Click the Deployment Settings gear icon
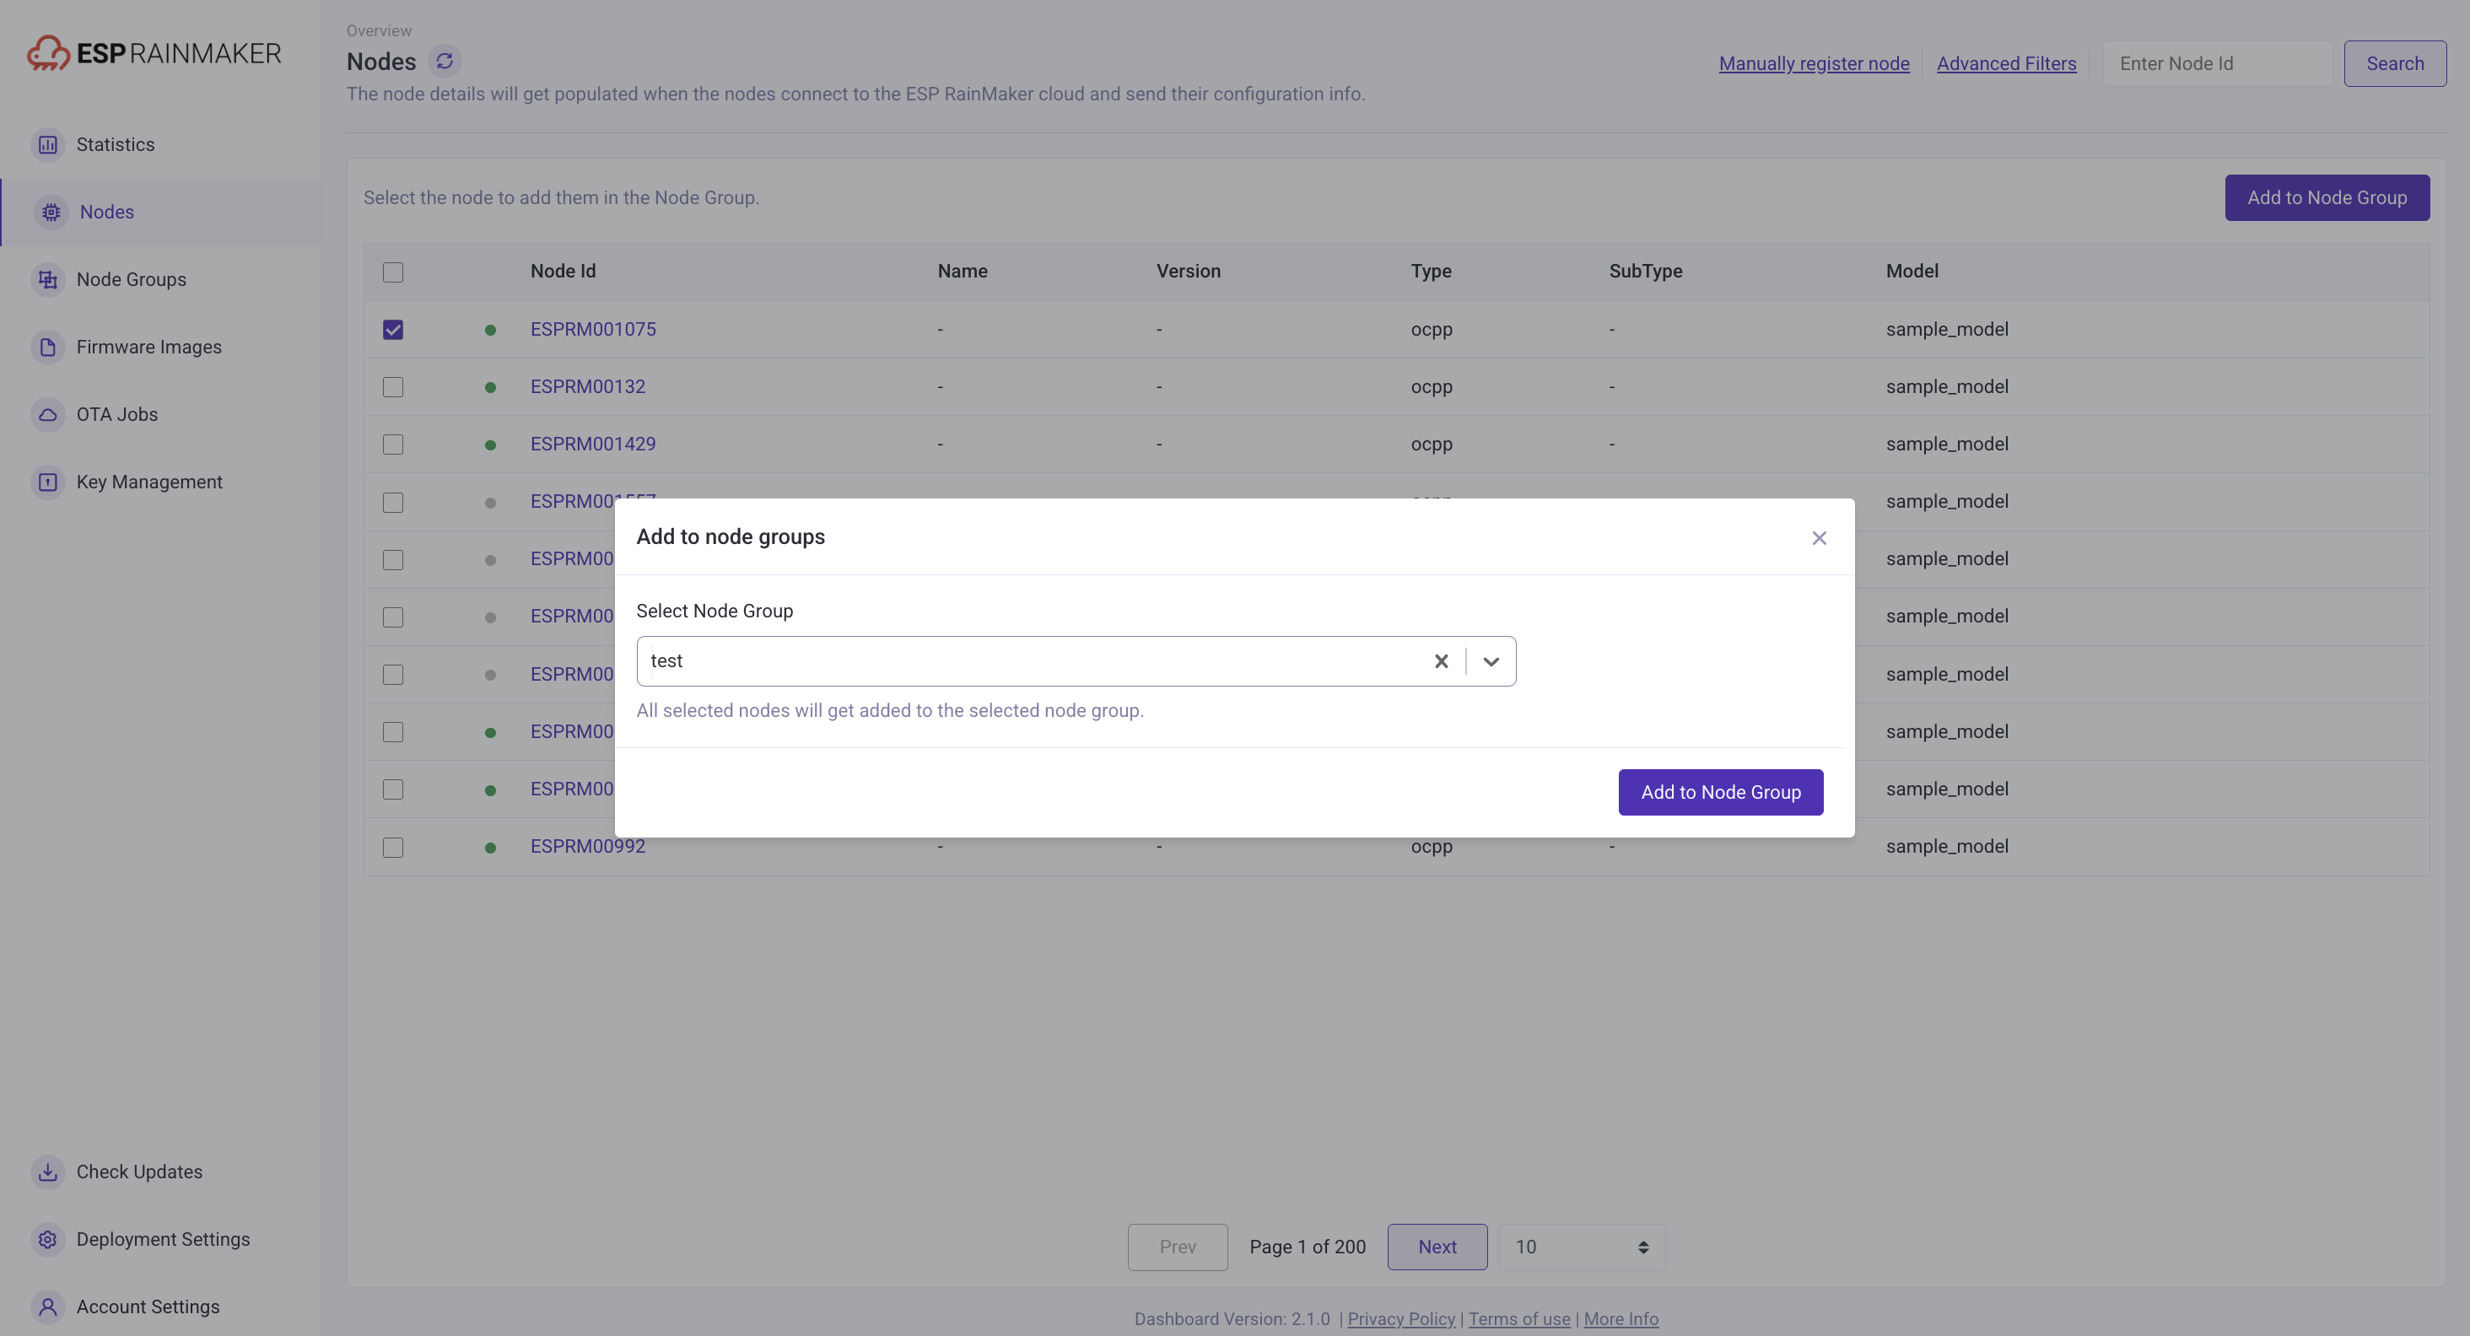 coord(48,1239)
